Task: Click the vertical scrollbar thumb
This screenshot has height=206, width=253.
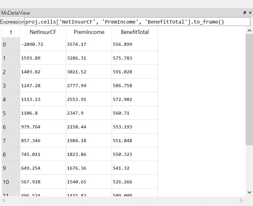Action: click(x=249, y=89)
